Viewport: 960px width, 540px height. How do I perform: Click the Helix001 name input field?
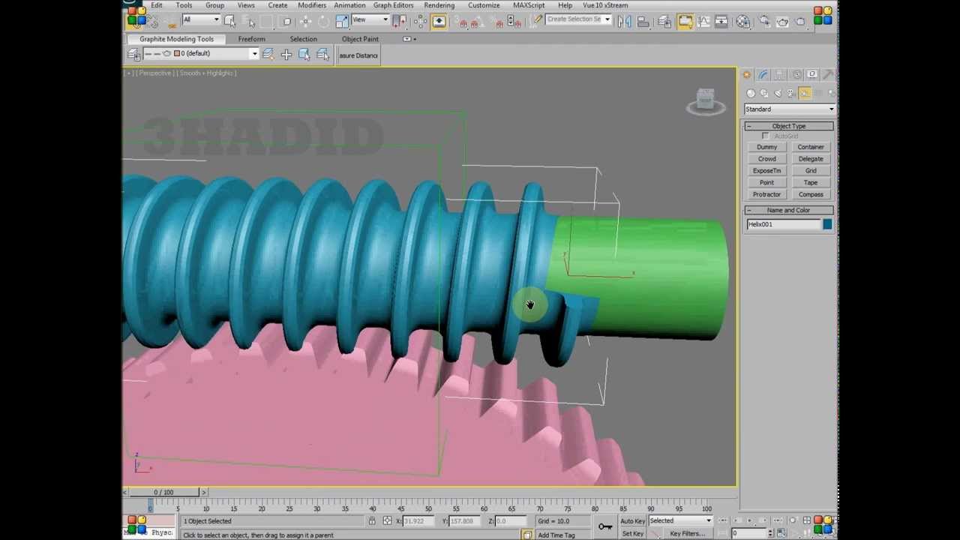(783, 224)
